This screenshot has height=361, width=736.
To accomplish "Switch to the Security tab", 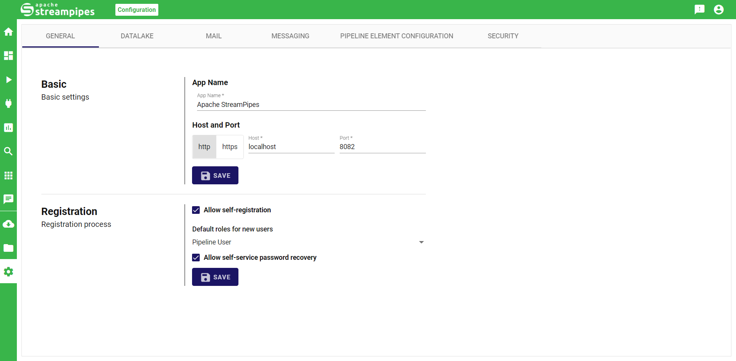I will [503, 36].
